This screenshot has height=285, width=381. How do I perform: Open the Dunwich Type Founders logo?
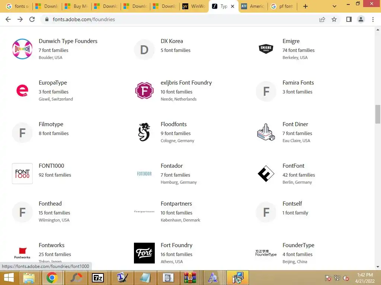22,49
